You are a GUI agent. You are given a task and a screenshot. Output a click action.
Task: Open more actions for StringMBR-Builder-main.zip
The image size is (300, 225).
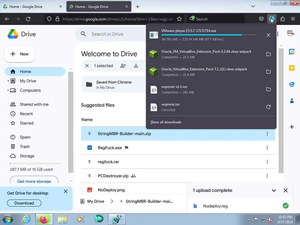pyautogui.click(x=267, y=134)
